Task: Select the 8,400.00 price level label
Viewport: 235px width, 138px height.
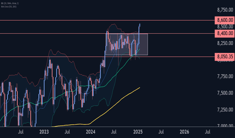Action: 225,33
